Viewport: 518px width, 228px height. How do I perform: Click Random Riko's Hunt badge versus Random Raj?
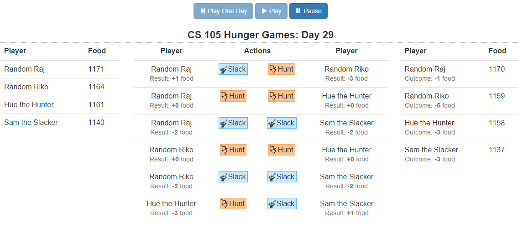tap(282, 69)
